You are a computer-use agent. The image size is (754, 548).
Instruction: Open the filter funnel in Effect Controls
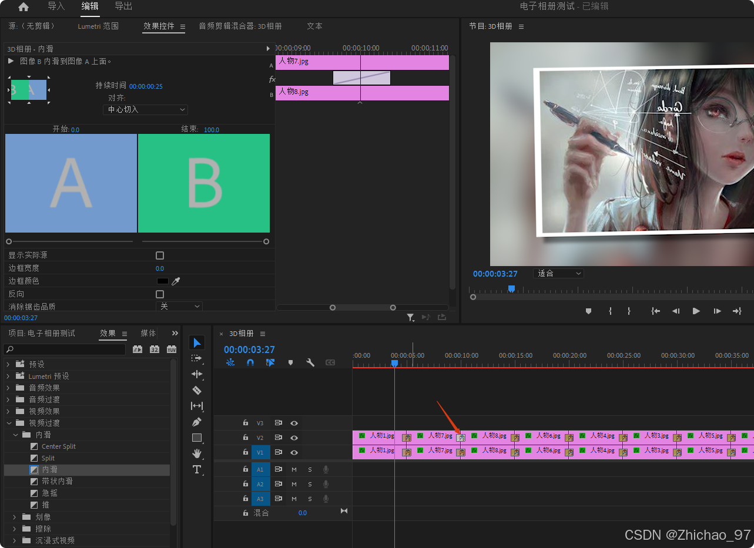click(x=411, y=317)
